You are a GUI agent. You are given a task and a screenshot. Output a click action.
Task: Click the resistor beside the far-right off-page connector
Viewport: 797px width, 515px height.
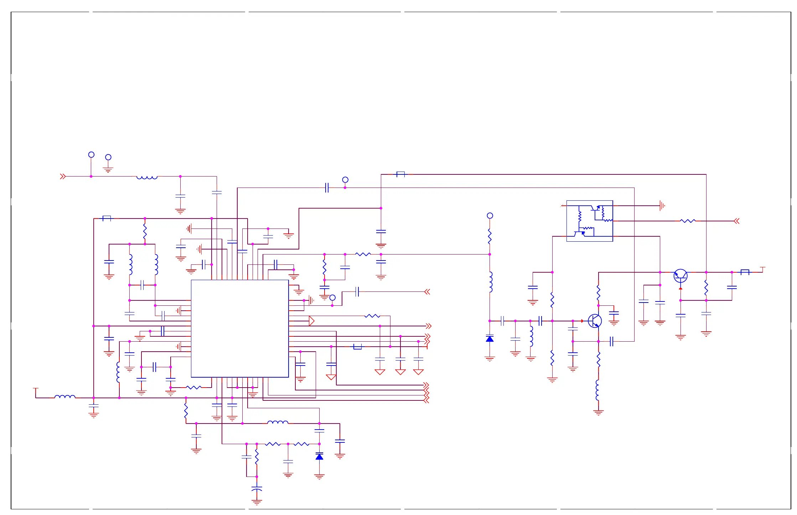coord(688,221)
